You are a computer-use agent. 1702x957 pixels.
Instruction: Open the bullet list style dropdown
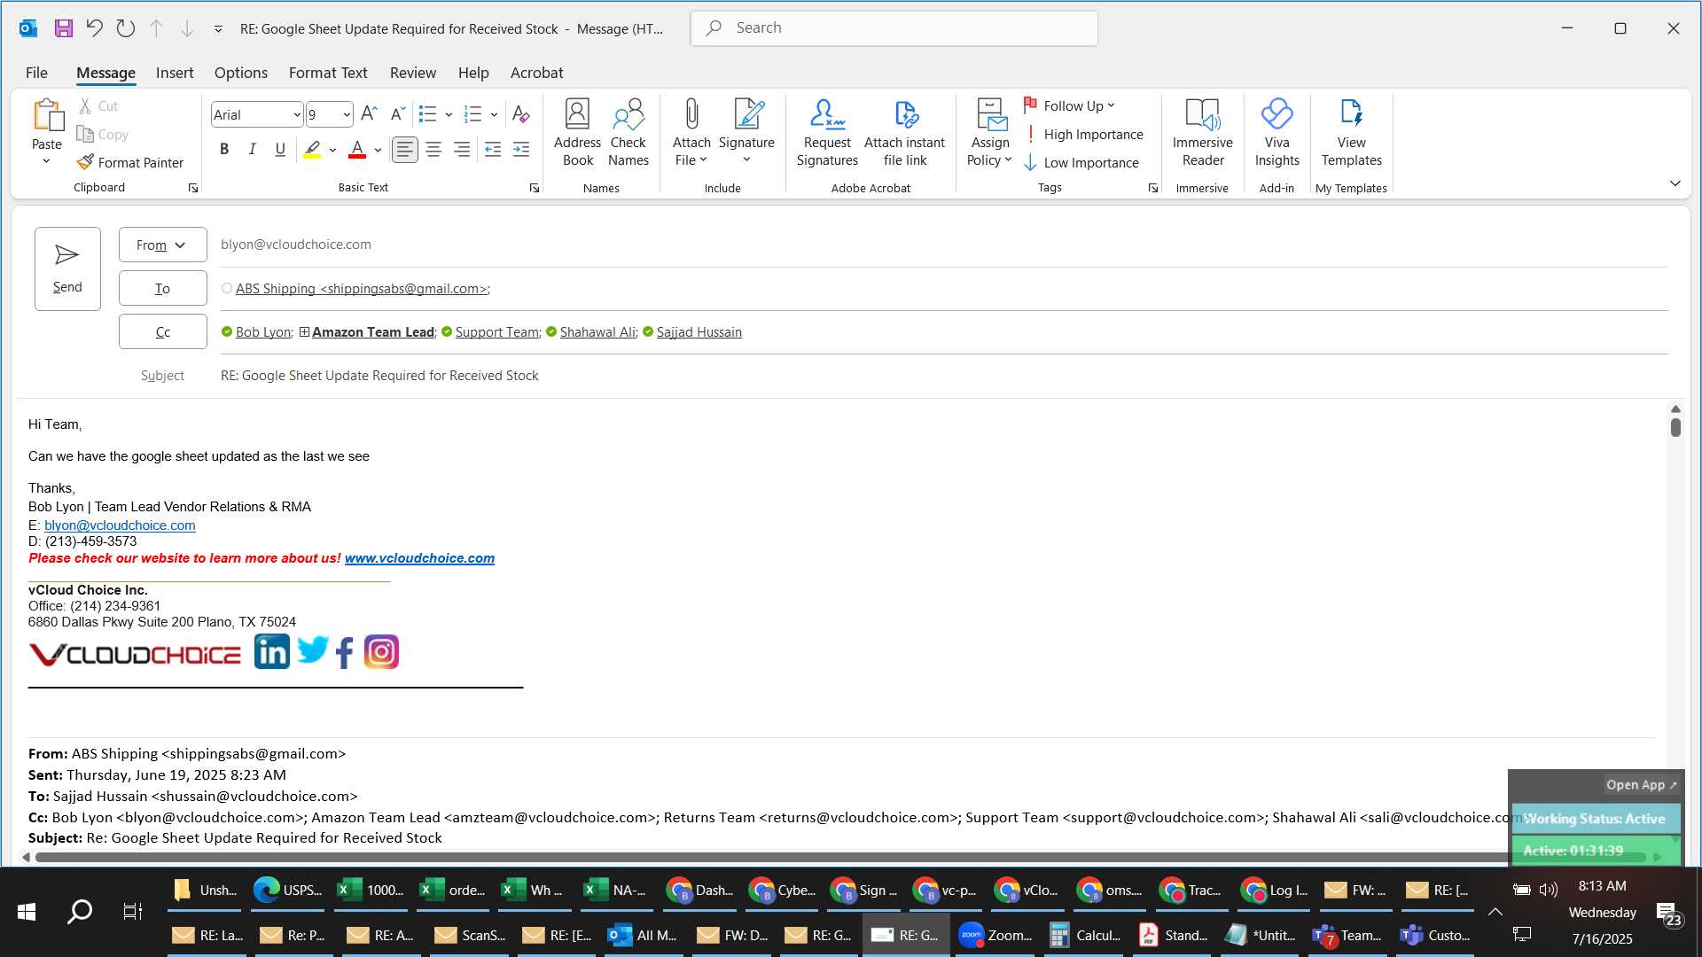449,114
